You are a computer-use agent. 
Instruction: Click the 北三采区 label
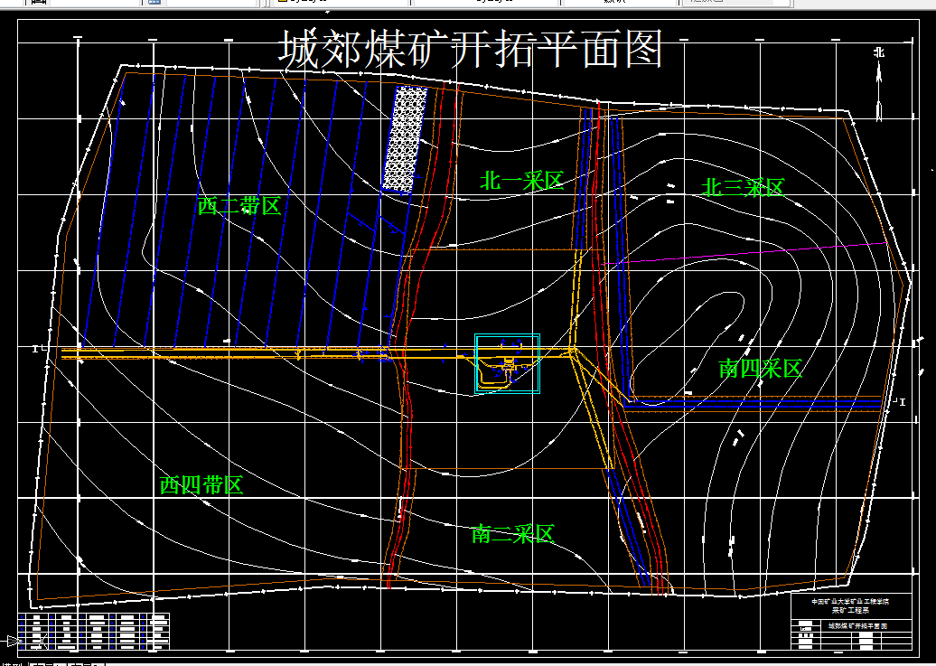click(744, 188)
